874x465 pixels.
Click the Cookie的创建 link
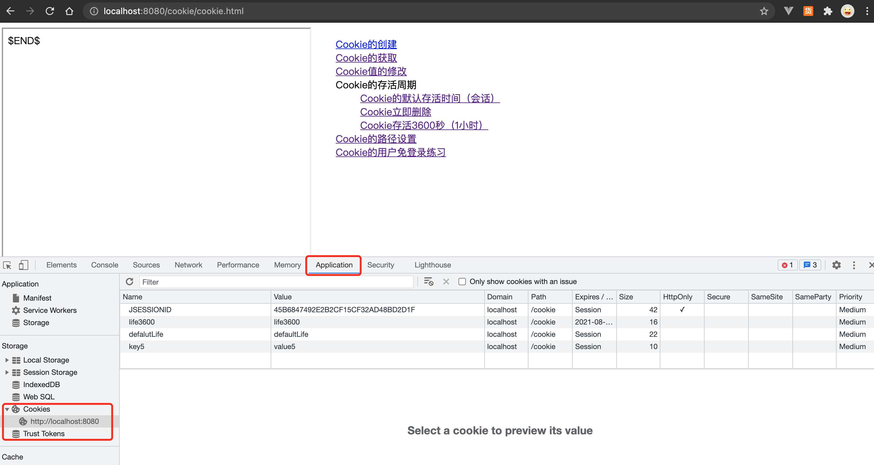(x=366, y=44)
